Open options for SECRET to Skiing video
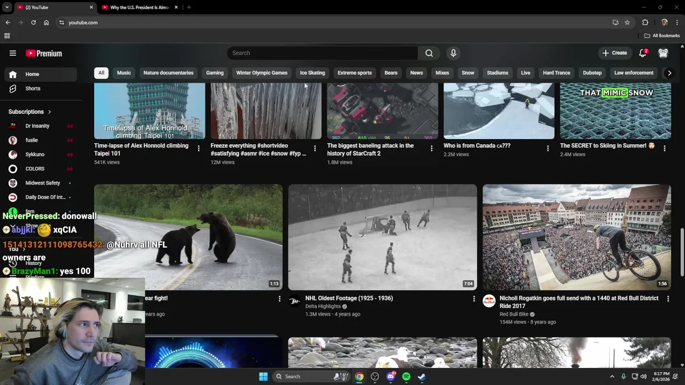Viewport: 685px width, 385px height. coord(664,149)
